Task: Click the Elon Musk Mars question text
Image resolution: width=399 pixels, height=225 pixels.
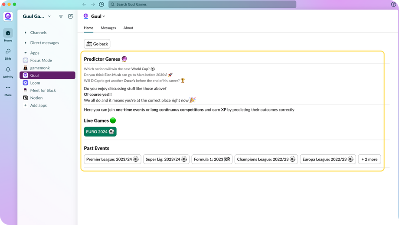Action: coord(128,75)
